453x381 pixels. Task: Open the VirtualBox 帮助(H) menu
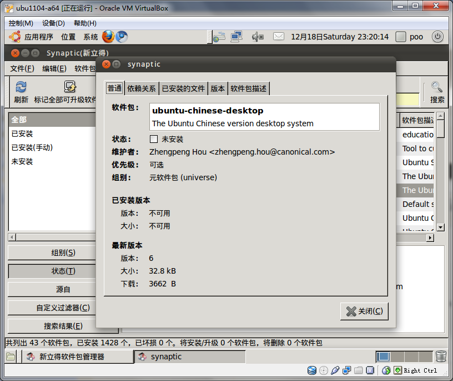click(85, 23)
